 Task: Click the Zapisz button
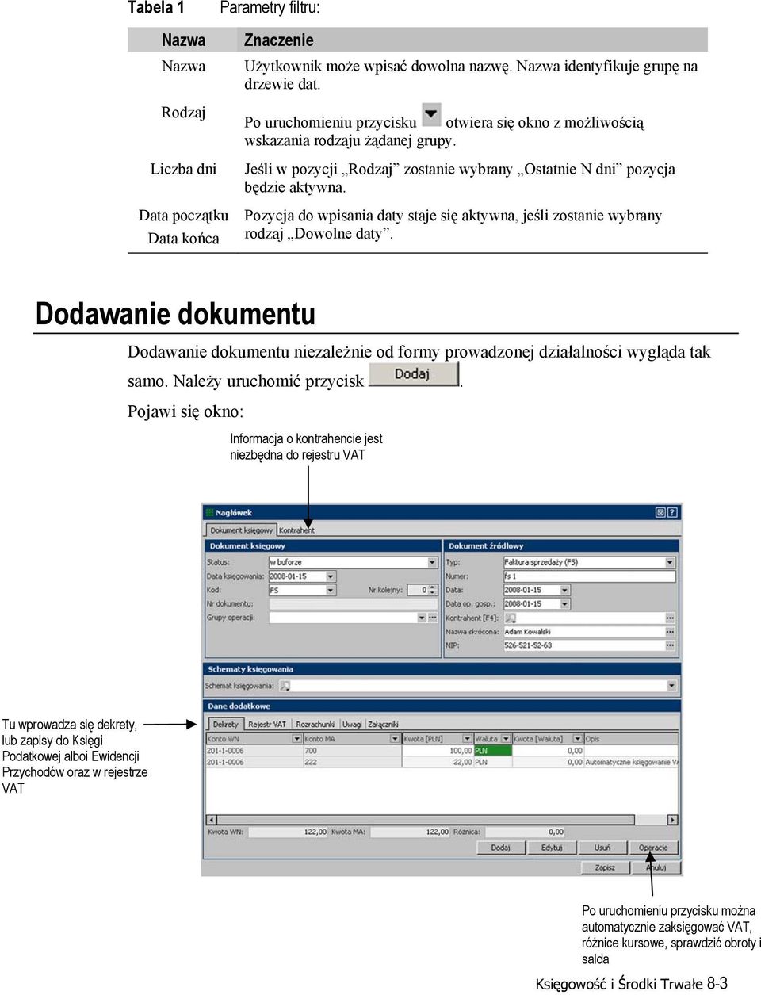click(x=605, y=867)
